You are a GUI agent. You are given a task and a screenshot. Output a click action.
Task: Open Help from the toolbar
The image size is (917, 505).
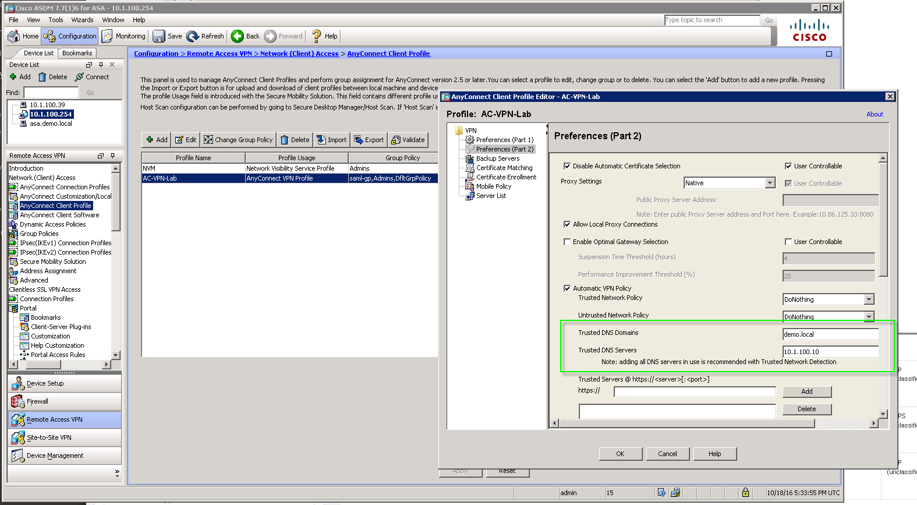tap(324, 36)
